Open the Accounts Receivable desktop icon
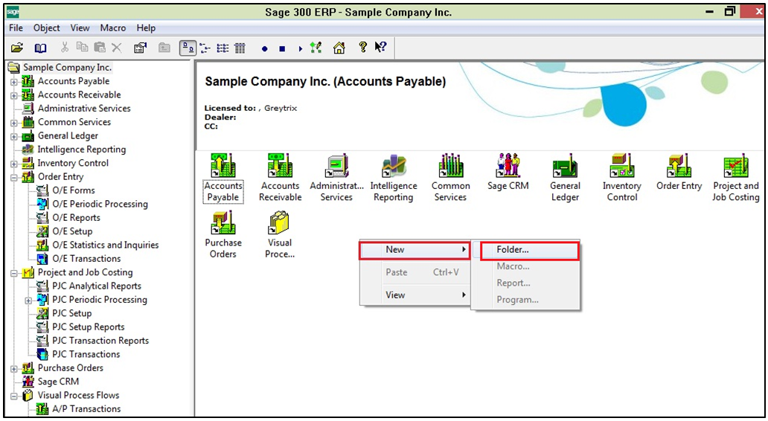Viewport: 768px width, 421px height. pyautogui.click(x=280, y=179)
